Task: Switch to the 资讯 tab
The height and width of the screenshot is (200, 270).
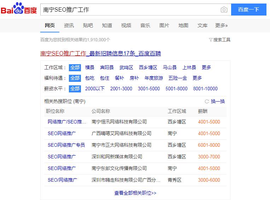Action: click(69, 25)
